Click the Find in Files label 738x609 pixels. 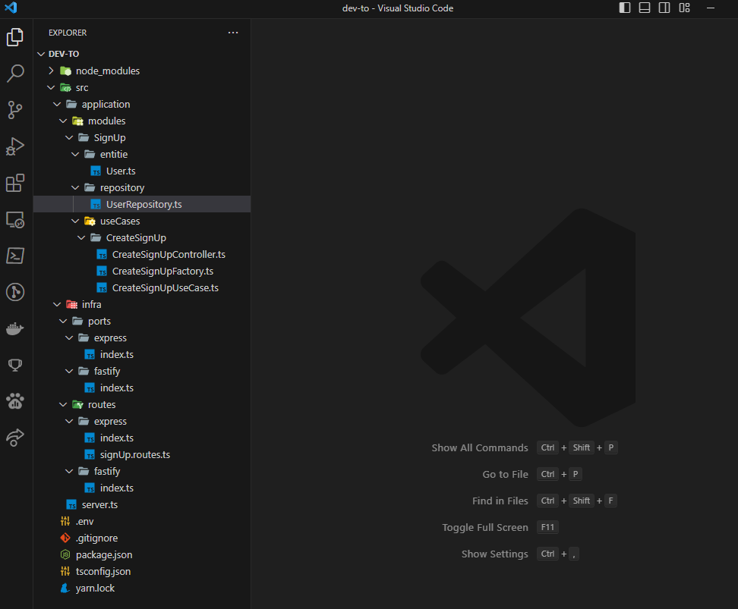(500, 501)
